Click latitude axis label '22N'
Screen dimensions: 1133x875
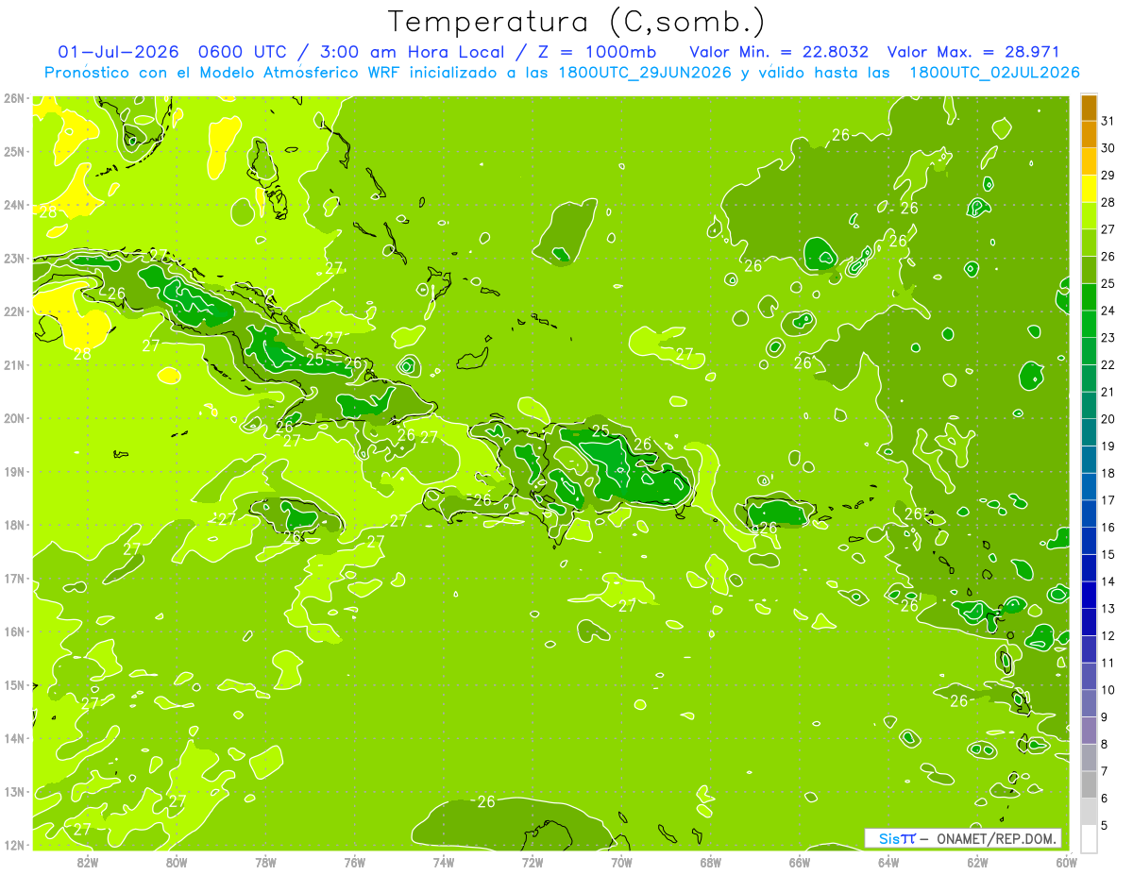[x=13, y=311]
